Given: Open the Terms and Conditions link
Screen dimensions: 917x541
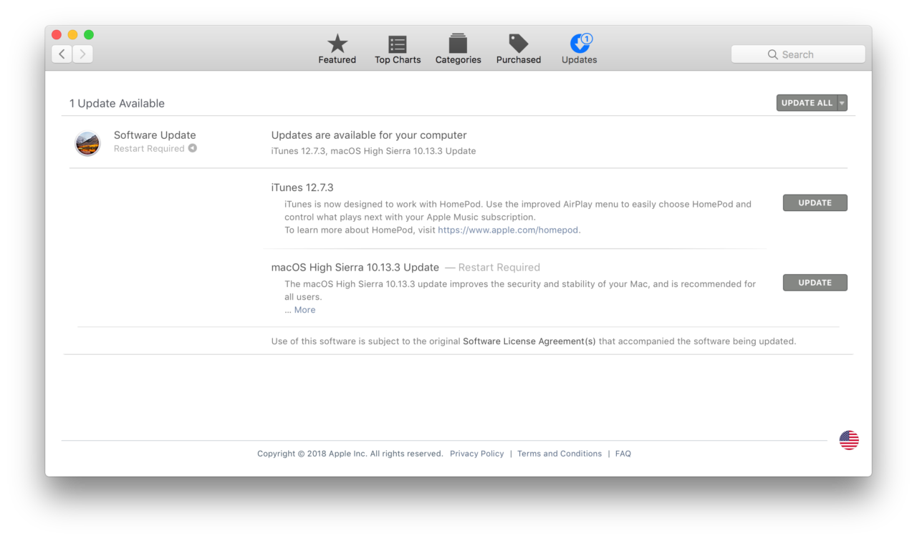Looking at the screenshot, I should pos(560,453).
